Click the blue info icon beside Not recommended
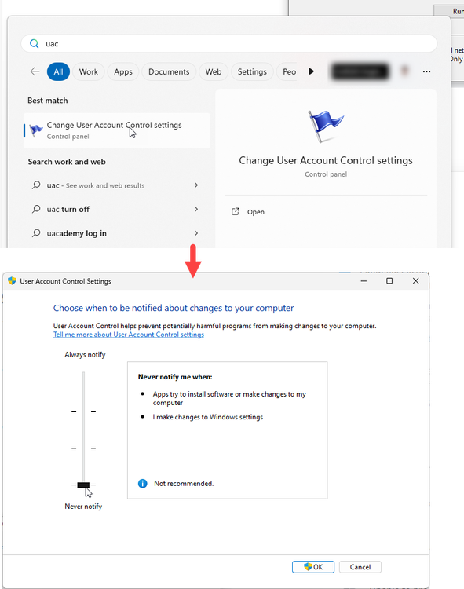Screen dimensions: 464x589 [143, 484]
